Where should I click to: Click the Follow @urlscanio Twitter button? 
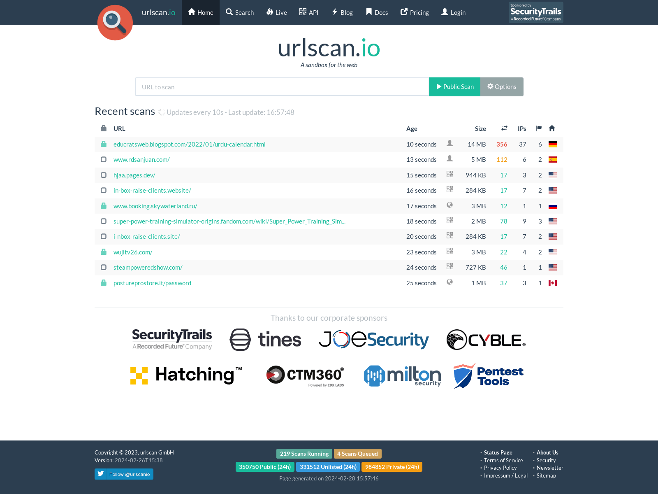[x=124, y=474]
